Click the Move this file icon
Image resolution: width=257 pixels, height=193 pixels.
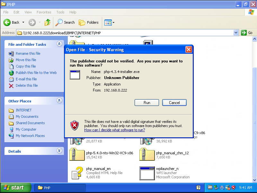(x=11, y=60)
